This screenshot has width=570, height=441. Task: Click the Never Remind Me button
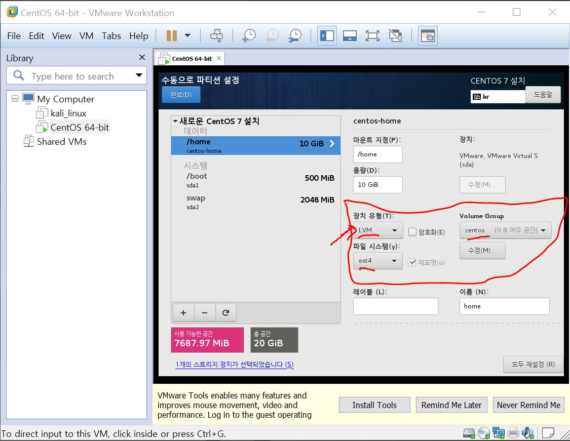point(528,405)
